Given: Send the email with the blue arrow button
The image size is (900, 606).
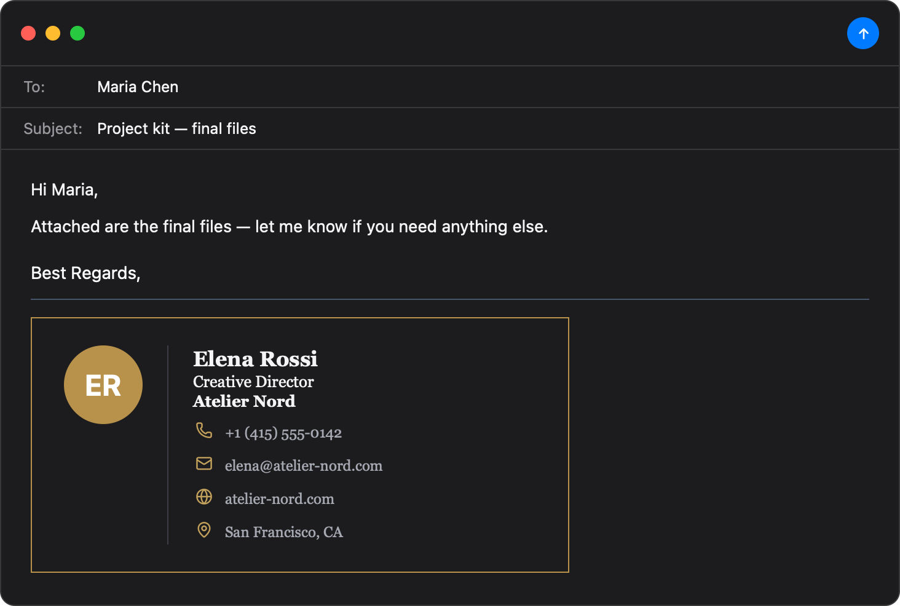Looking at the screenshot, I should [863, 33].
